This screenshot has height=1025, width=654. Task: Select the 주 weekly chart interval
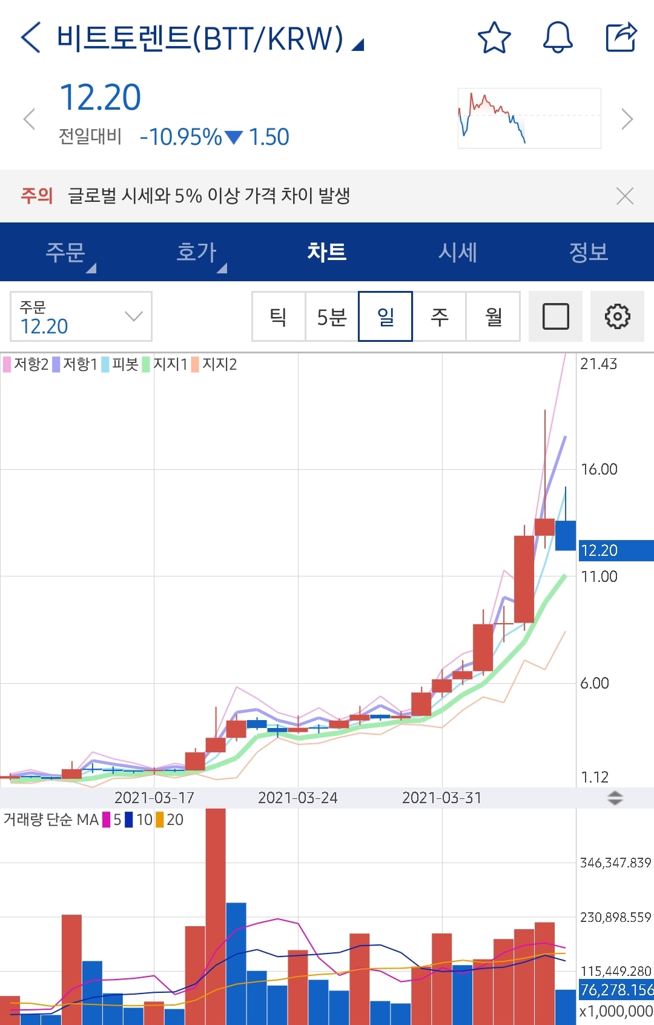click(x=440, y=316)
